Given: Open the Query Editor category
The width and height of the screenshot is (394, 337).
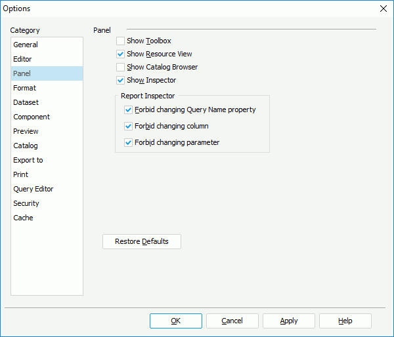Looking at the screenshot, I should [47, 189].
